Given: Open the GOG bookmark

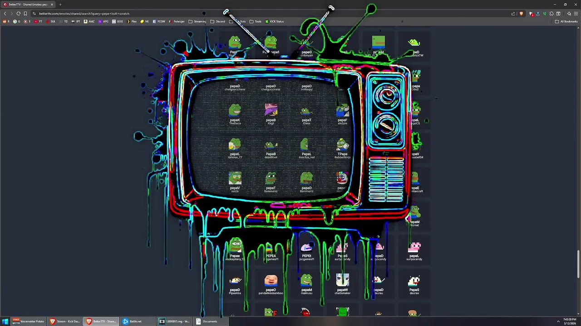Looking at the screenshot, I should pyautogui.click(x=118, y=21).
